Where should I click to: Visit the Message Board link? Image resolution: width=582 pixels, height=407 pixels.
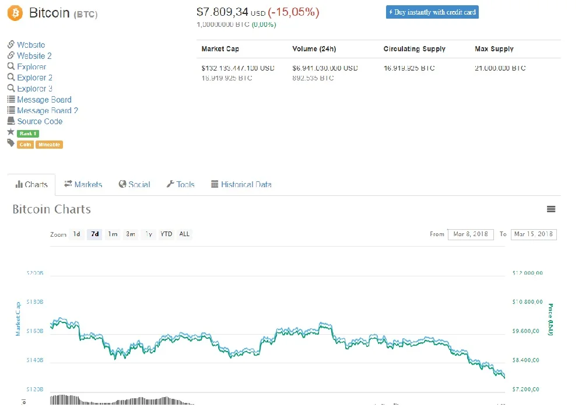click(x=44, y=100)
